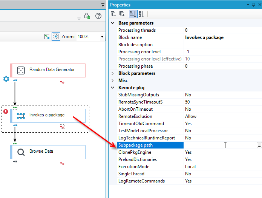The height and width of the screenshot is (198, 262).
Task: Click the lock with checkmark icon
Action: (87, 16)
